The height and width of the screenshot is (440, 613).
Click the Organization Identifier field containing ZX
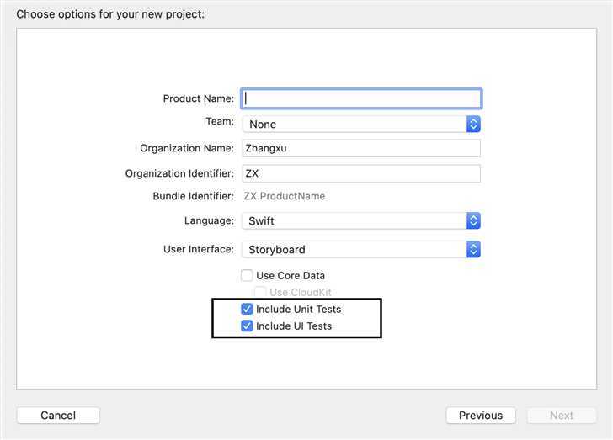361,173
